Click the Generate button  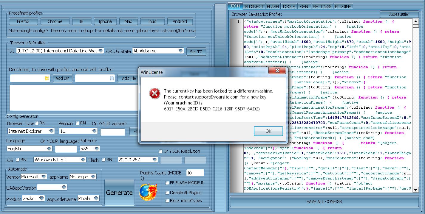tap(119, 193)
